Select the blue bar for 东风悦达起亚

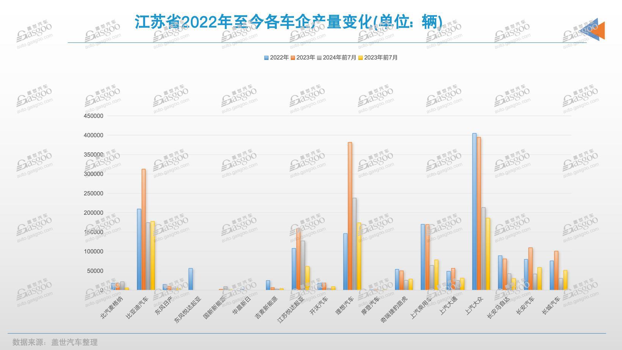[191, 279]
